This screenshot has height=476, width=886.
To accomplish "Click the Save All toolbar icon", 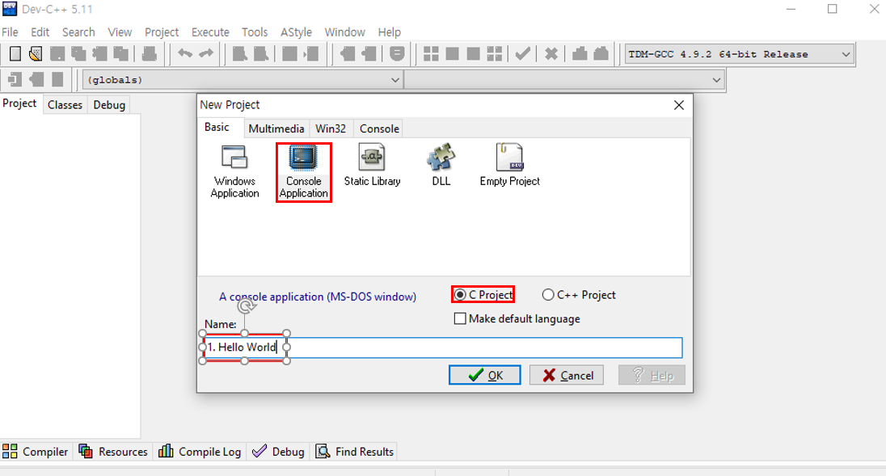I will (78, 54).
